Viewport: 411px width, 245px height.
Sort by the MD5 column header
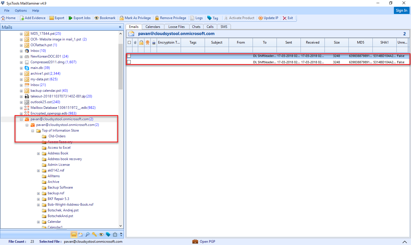coord(360,42)
